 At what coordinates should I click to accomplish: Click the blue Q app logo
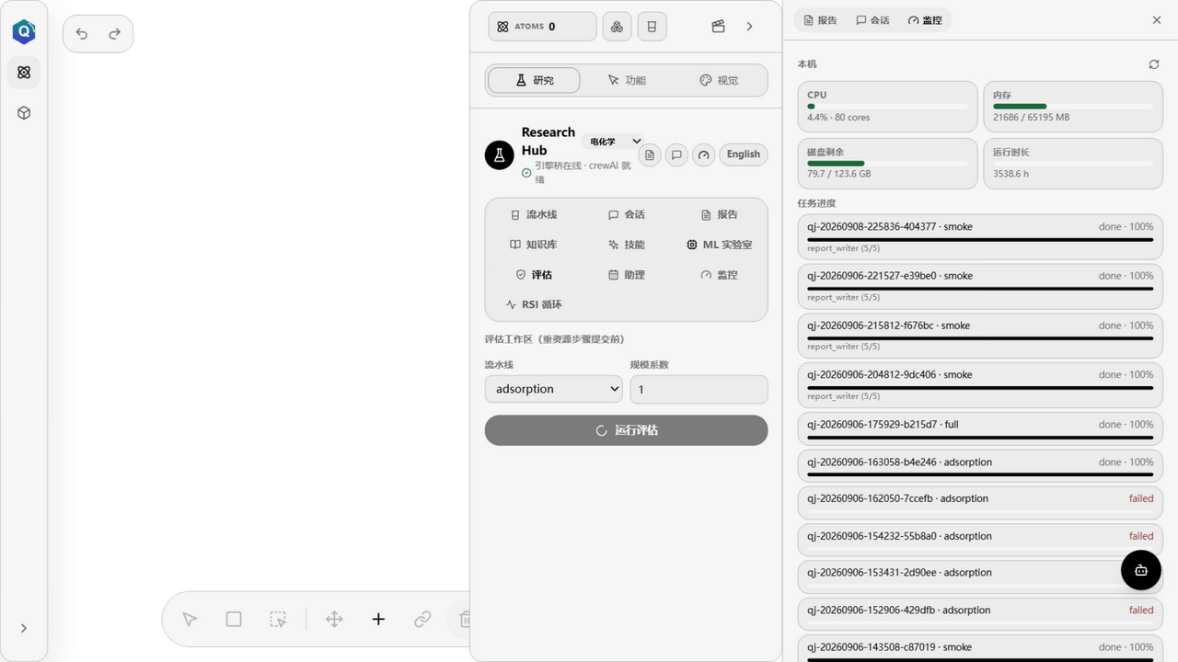coord(24,32)
